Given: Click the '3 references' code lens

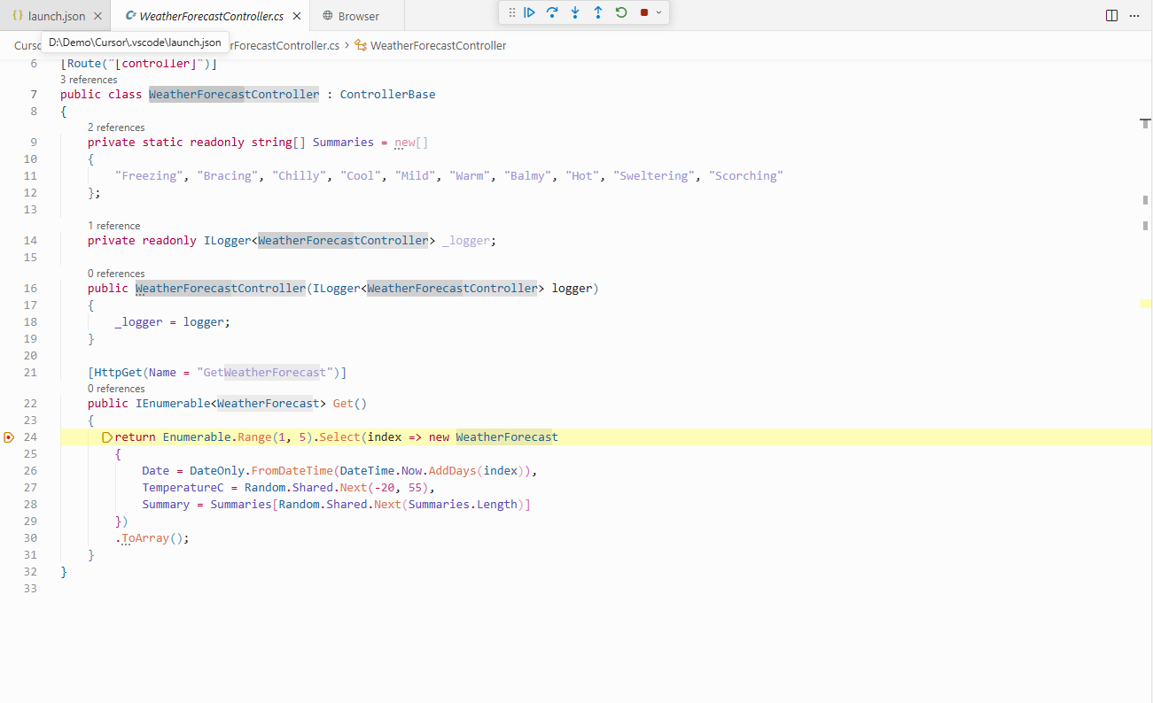Looking at the screenshot, I should tap(89, 80).
